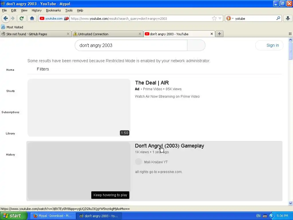Bookmark this page with the star icon
293x220 pixels.
click(214, 18)
